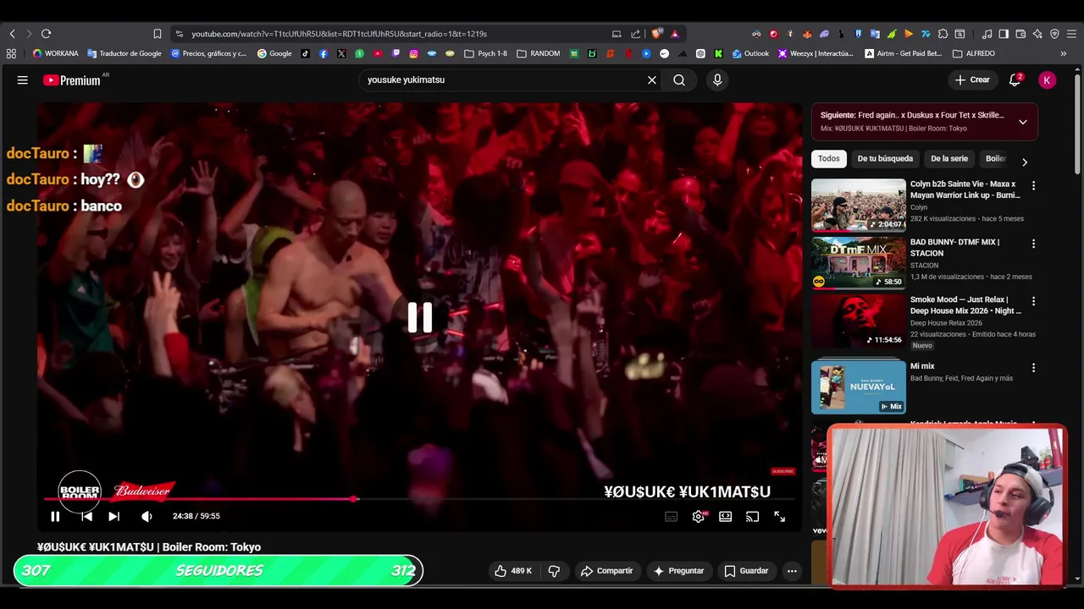Viewport: 1084px width, 609px height.
Task: Open the browser main hamburger menu
Action: (x=1071, y=34)
